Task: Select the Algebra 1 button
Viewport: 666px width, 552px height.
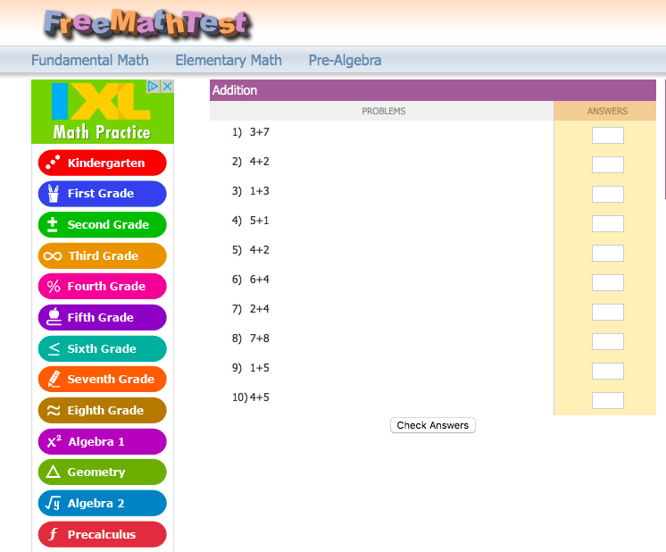Action: pyautogui.click(x=103, y=441)
